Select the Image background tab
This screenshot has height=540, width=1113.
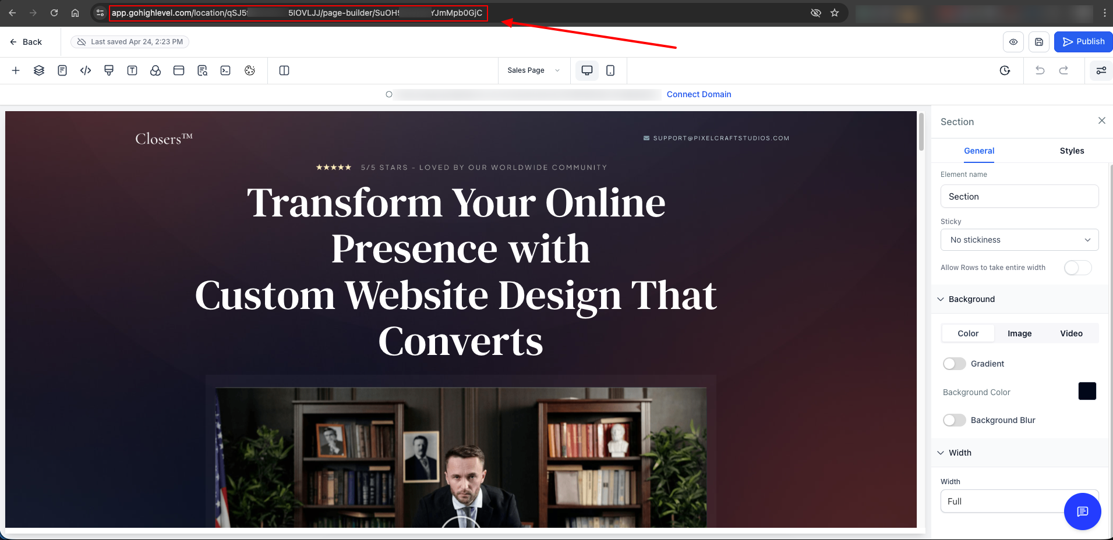coord(1019,333)
